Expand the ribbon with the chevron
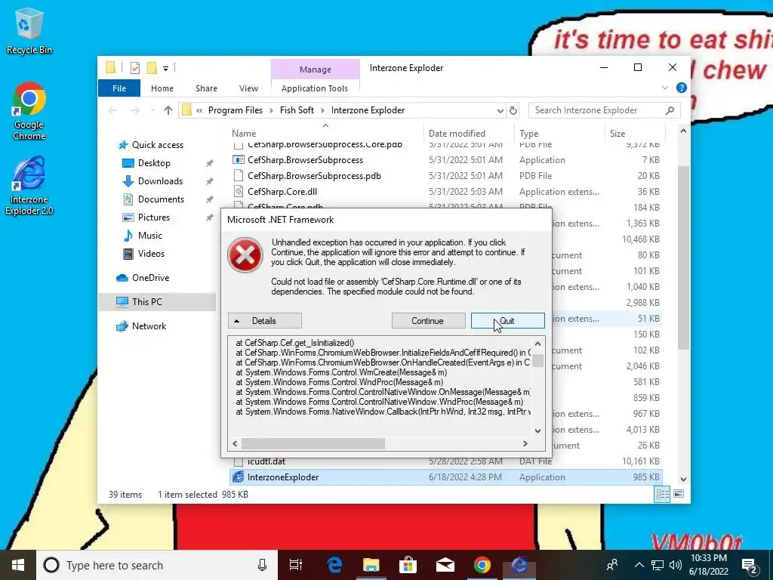The image size is (773, 580). pos(665,88)
